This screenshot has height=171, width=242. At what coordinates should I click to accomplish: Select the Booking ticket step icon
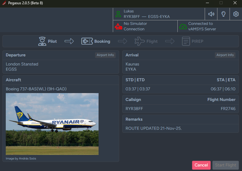[x=87, y=41]
